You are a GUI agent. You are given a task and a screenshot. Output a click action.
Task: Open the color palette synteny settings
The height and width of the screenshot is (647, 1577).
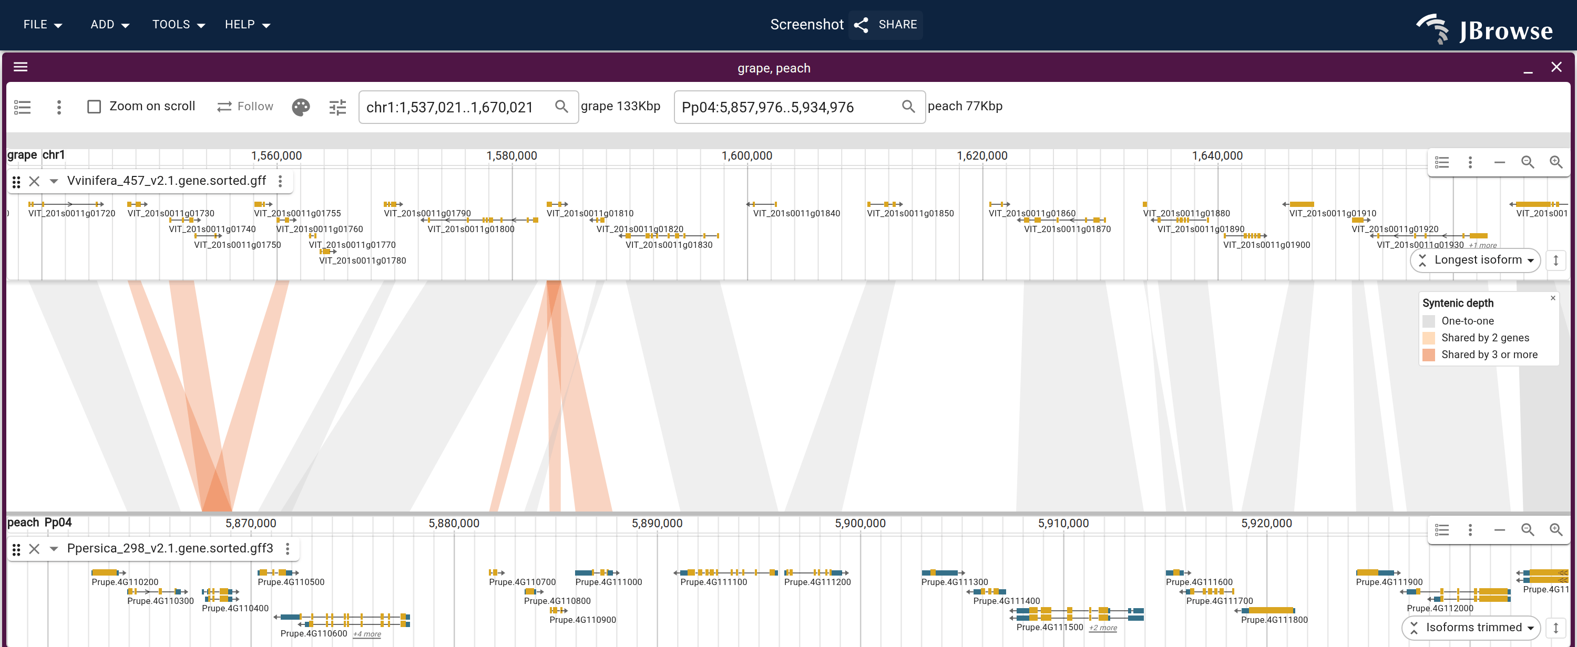tap(301, 107)
